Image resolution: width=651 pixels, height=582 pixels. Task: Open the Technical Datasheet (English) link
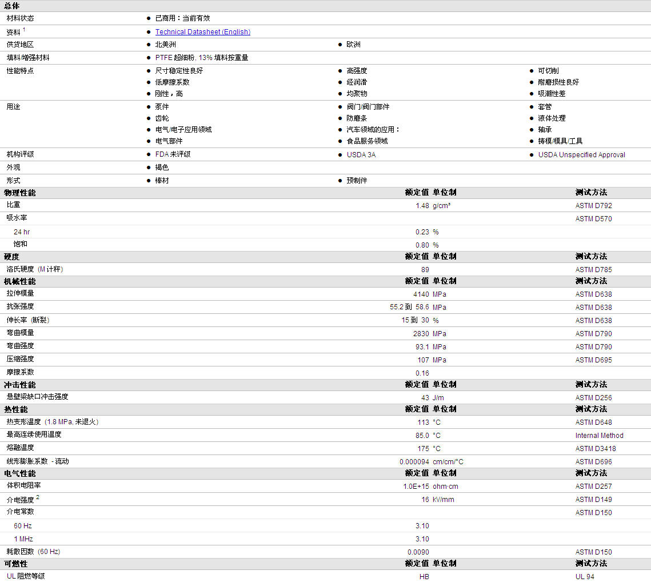[x=202, y=32]
